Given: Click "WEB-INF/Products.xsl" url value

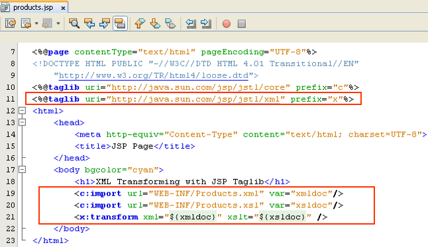Looking at the screenshot, I should coord(206,205).
